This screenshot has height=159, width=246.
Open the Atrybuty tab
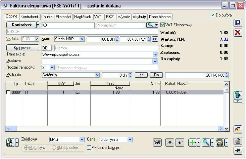point(139,17)
